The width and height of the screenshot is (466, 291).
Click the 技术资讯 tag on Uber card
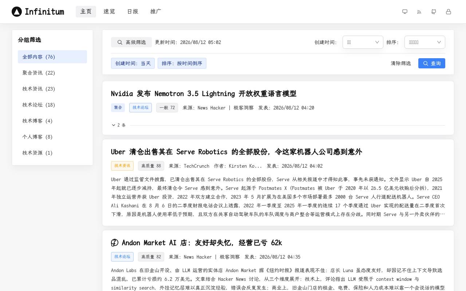click(122, 166)
